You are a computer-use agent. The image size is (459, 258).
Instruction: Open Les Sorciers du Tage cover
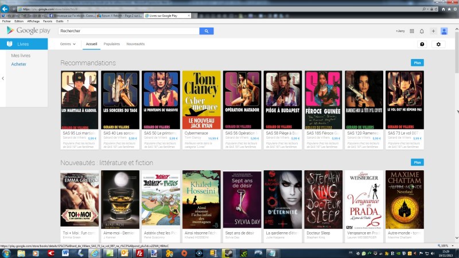point(120,100)
